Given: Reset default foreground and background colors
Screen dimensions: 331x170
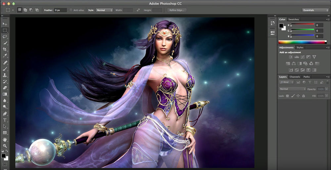Looking at the screenshot, I should 2,151.
